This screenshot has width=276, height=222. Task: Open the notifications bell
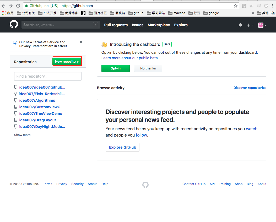(x=240, y=25)
